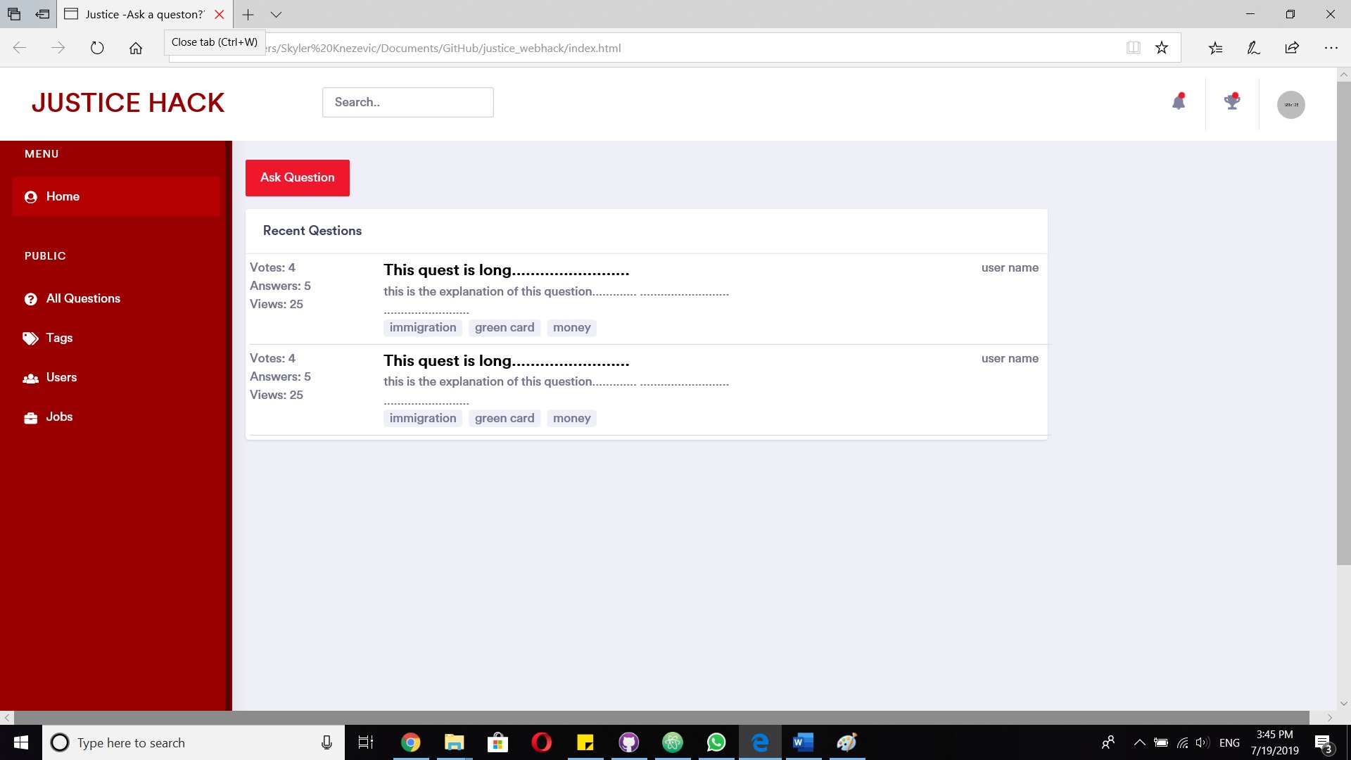Image resolution: width=1351 pixels, height=760 pixels.
Task: Open first question title link
Action: [x=505, y=270]
